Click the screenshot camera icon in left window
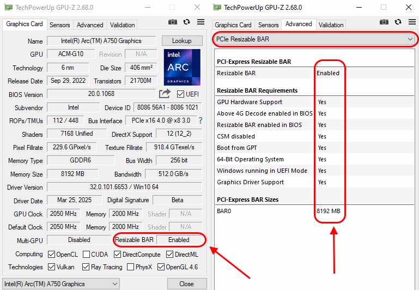Screen dimensions: 419x290 173,22
